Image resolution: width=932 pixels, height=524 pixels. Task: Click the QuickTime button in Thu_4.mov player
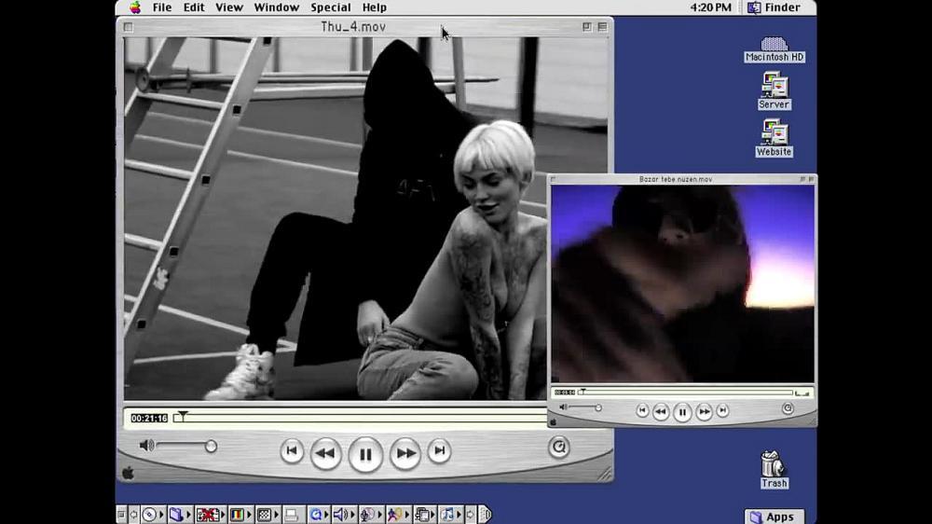pyautogui.click(x=558, y=448)
